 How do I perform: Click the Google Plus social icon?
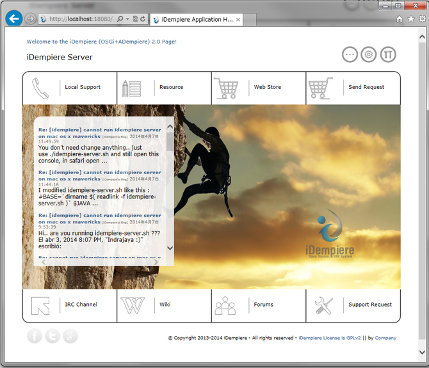click(x=70, y=336)
